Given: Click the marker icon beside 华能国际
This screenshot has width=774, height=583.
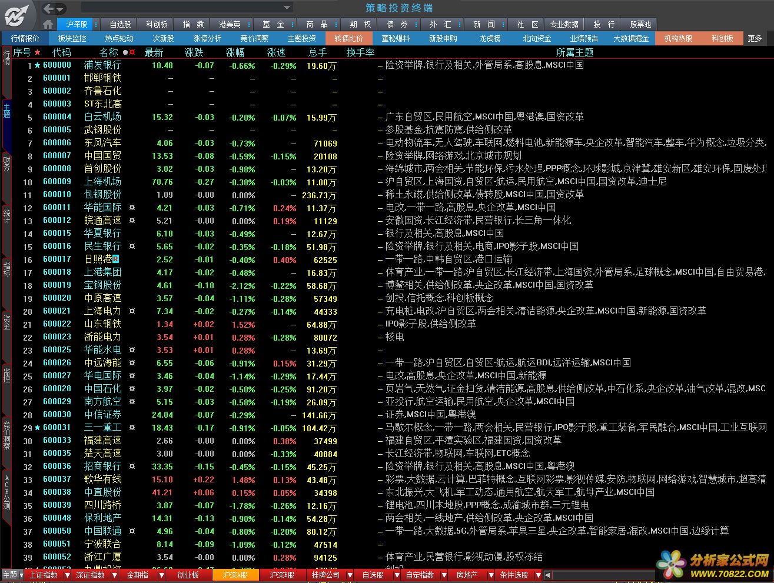Looking at the screenshot, I should click(x=132, y=208).
